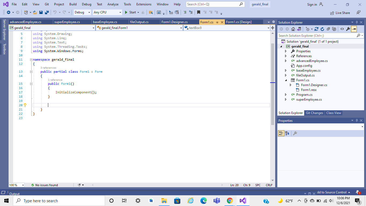This screenshot has height=206, width=366.
Task: Collapse the Form1.cs tree node
Action: tap(286, 80)
